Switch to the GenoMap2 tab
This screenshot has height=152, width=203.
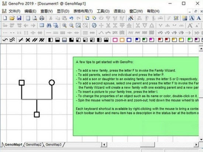click(x=34, y=145)
